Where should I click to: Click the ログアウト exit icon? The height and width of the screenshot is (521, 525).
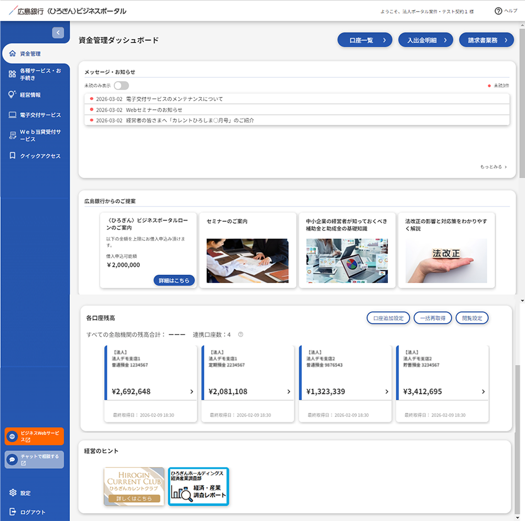[13, 512]
